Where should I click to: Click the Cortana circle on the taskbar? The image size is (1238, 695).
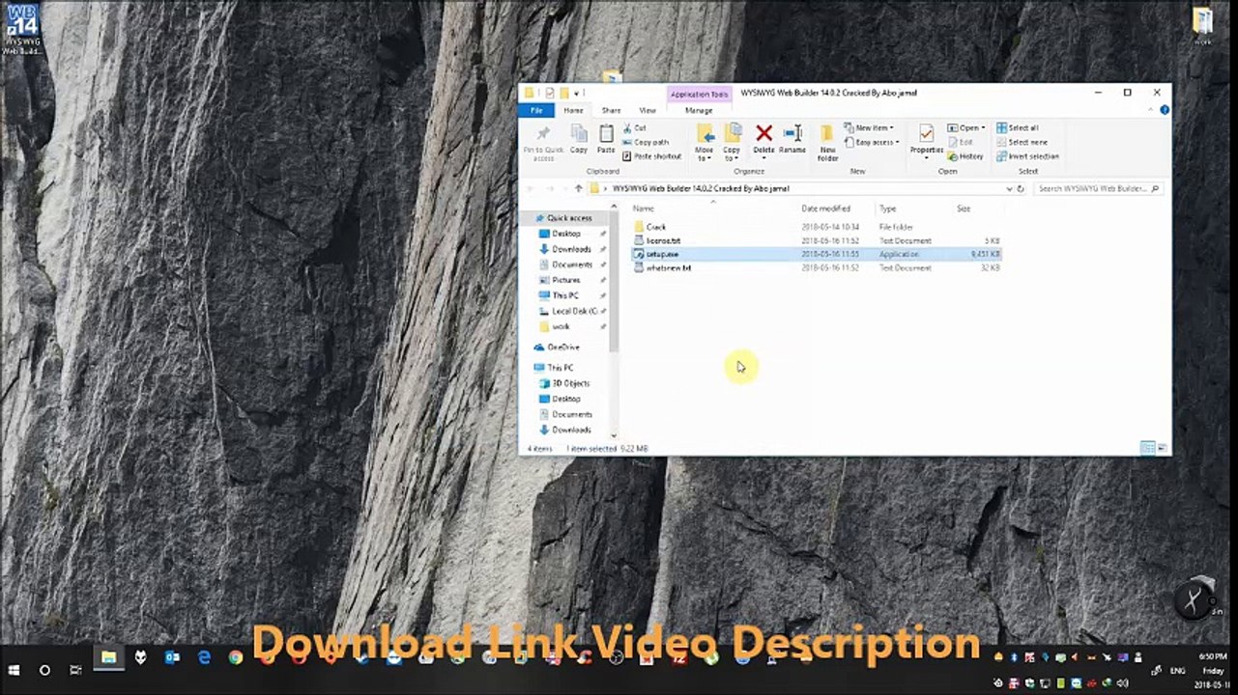44,670
